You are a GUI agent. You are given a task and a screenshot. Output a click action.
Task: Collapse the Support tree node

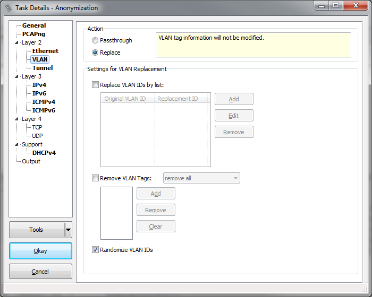tap(16, 144)
